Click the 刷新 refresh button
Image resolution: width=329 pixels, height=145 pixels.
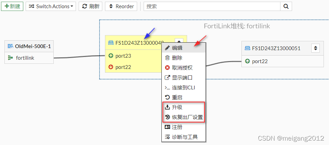90,6
